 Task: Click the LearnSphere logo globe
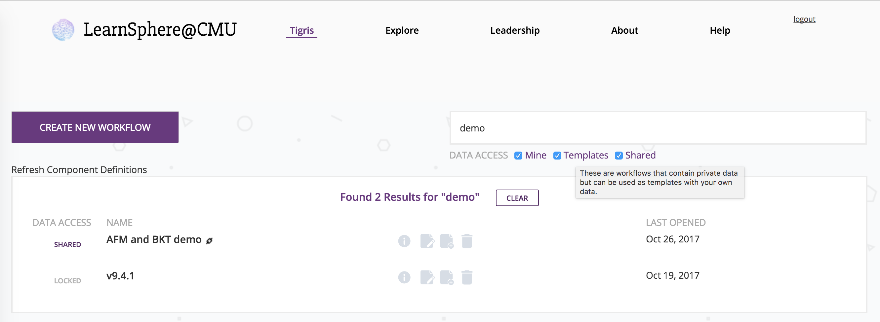(x=63, y=30)
